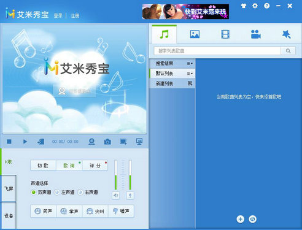Screen dimensions: 302x230
Task: Click the song list search field
Action: tap(217, 51)
